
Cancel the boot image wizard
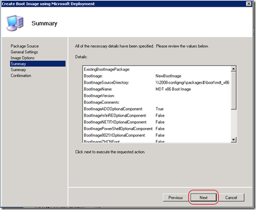[231, 198]
